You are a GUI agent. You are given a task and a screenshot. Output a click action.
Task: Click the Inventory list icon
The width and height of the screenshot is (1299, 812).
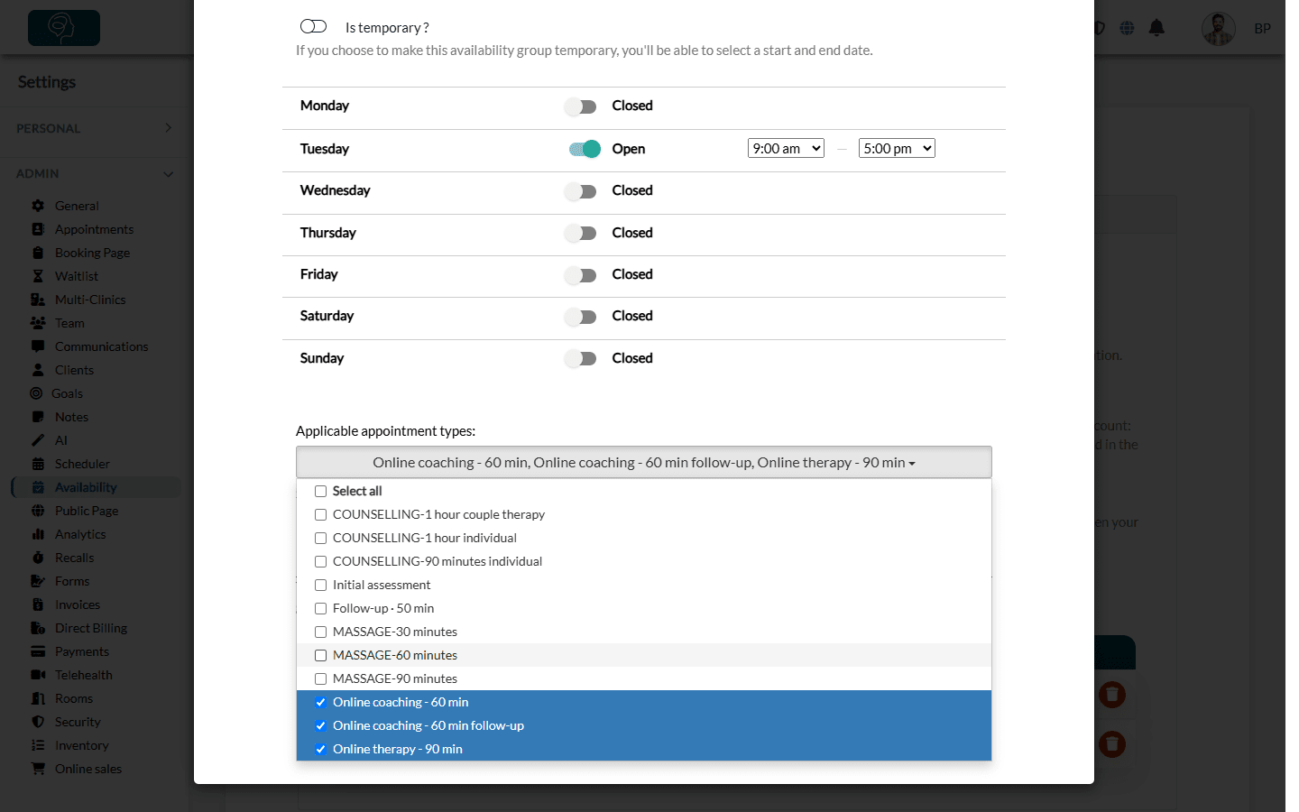pos(38,745)
